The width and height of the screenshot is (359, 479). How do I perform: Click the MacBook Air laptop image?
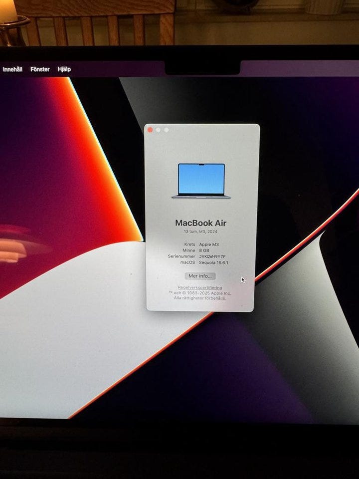201,181
